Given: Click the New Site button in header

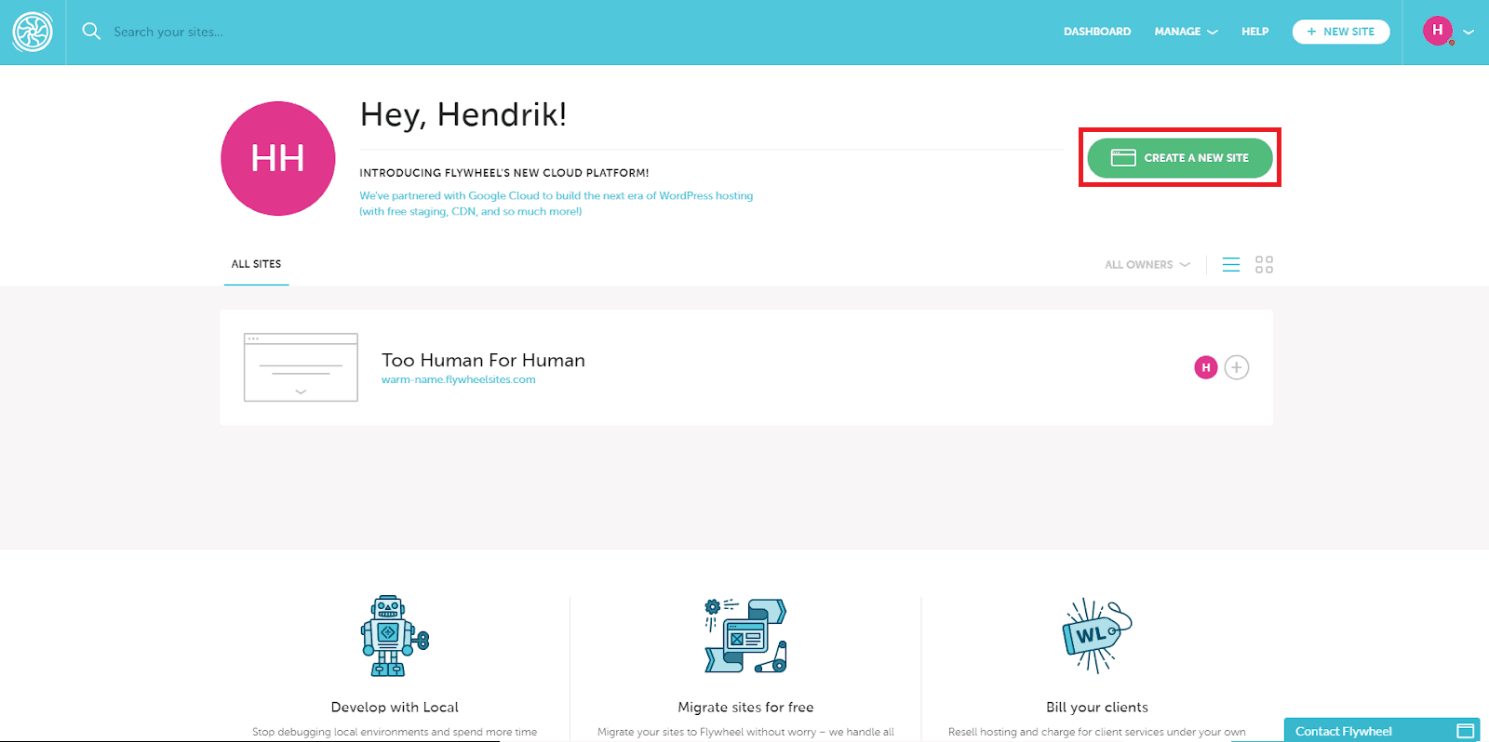Looking at the screenshot, I should tap(1341, 32).
